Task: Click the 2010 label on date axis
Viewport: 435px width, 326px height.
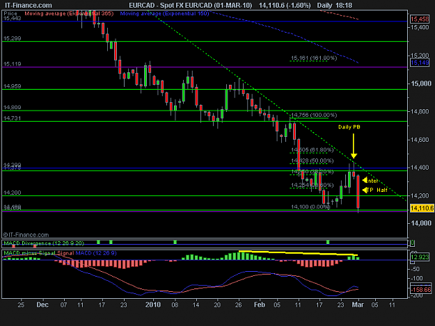Action: [x=153, y=305]
